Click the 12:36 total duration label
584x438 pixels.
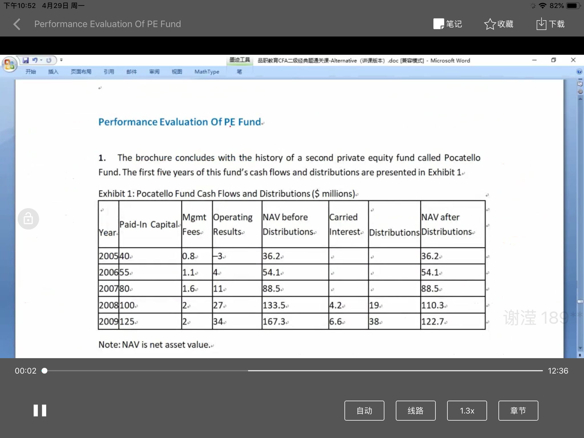[558, 371]
